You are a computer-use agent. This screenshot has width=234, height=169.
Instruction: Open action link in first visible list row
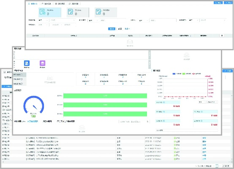tap(204, 138)
